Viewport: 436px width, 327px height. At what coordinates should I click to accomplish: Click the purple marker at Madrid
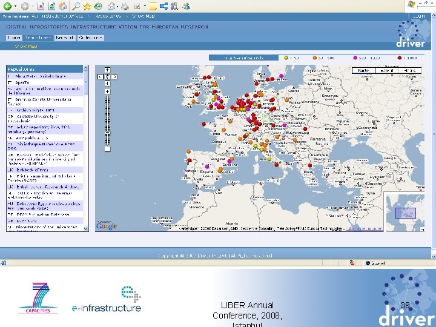pyautogui.click(x=207, y=167)
